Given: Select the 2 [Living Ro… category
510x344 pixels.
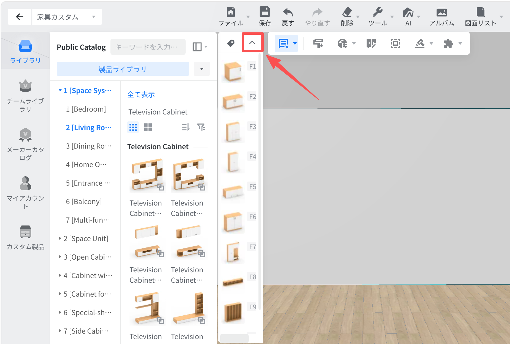Looking at the screenshot, I should click(x=88, y=127).
